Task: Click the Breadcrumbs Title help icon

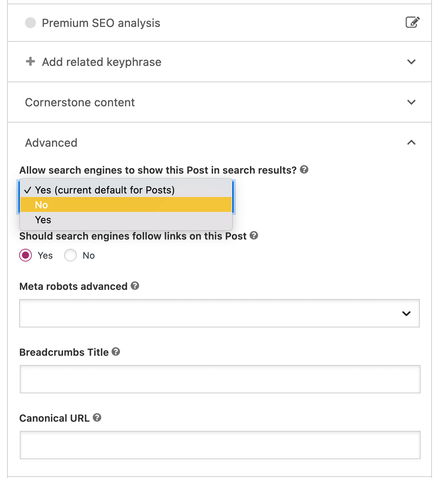Action: click(115, 352)
